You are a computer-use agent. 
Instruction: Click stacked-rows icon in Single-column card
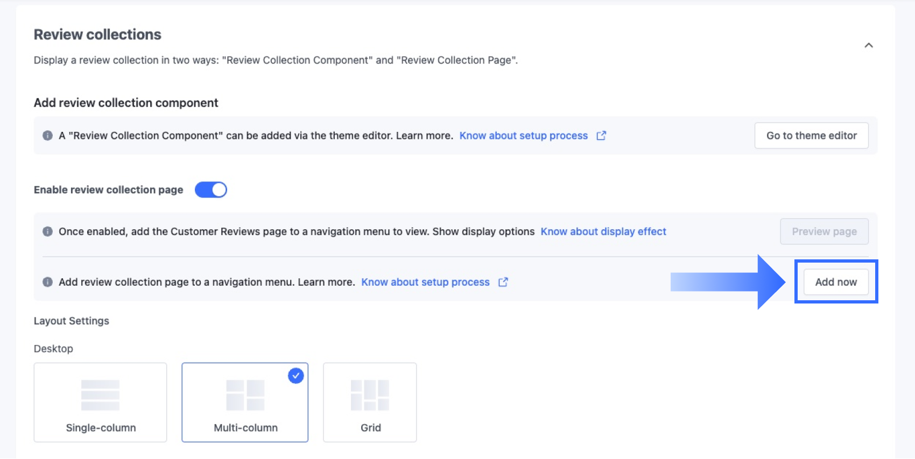(x=100, y=395)
